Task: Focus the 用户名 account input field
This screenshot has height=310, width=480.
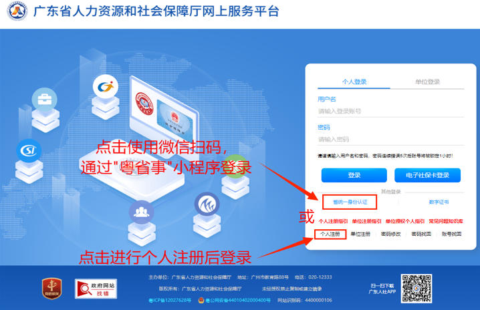Action: (390, 111)
